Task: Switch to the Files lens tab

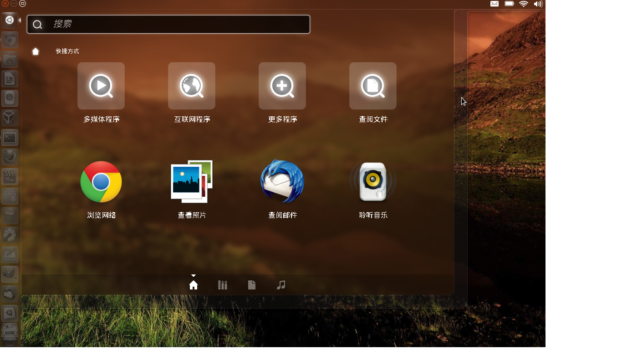Action: pos(252,285)
